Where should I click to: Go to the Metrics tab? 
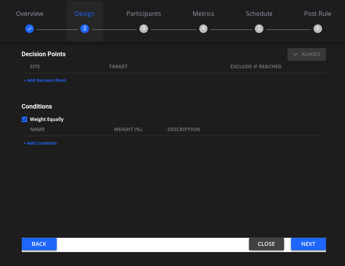pos(203,14)
